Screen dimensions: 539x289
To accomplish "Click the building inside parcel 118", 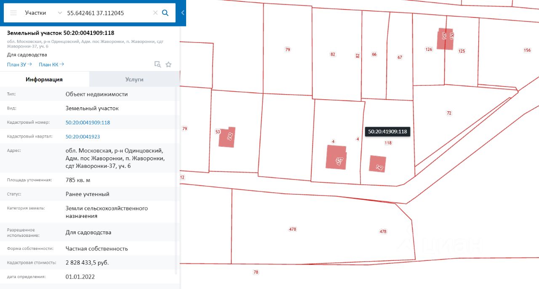I will [x=377, y=164].
